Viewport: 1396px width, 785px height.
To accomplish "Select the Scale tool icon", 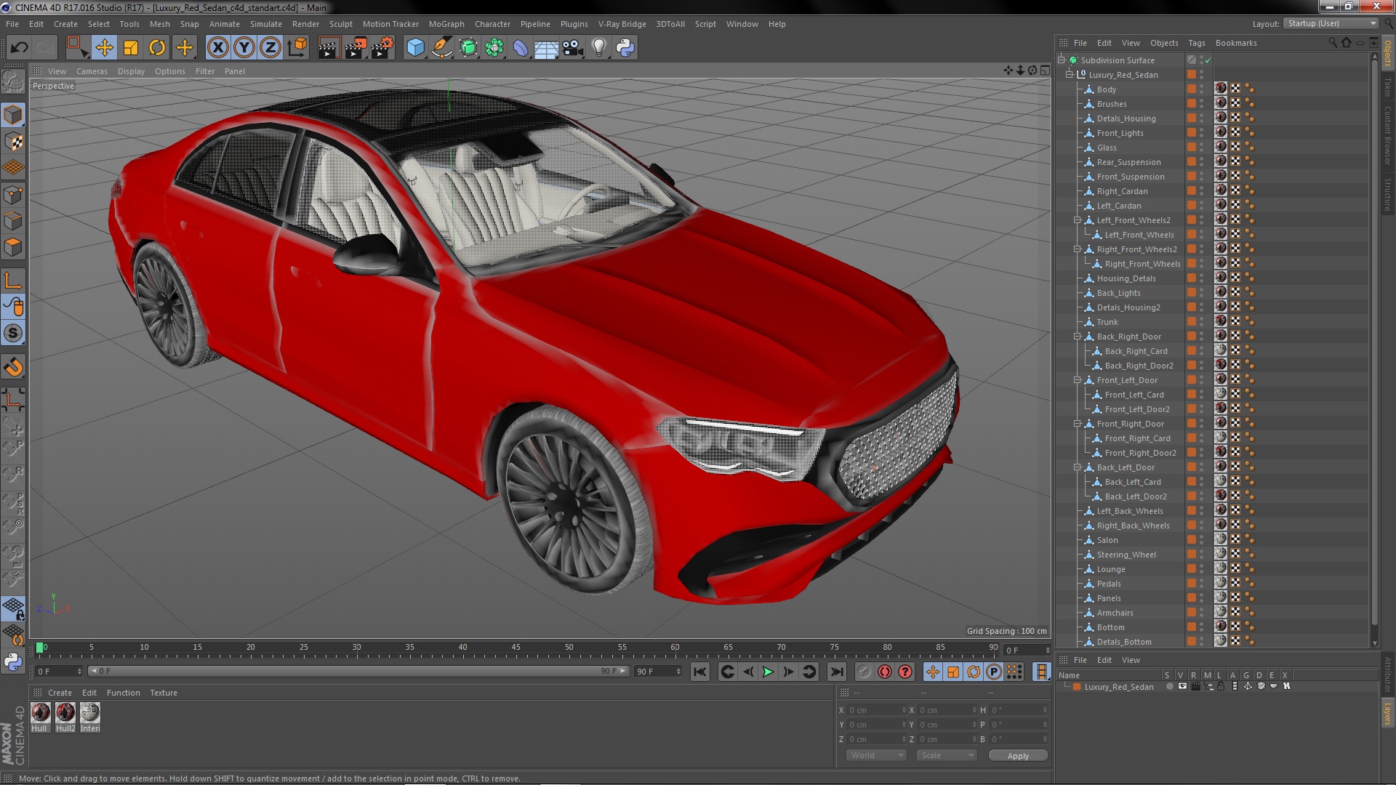I will tap(131, 48).
